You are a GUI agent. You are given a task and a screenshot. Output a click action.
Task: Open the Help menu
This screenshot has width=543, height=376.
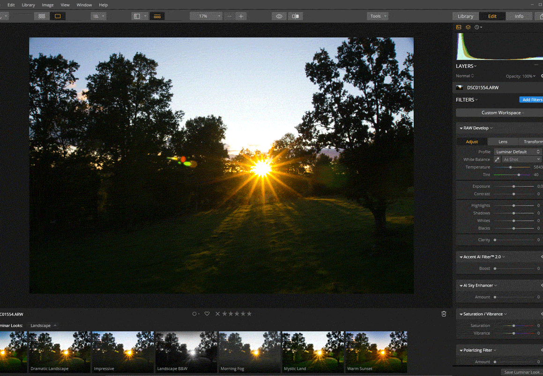pos(103,5)
